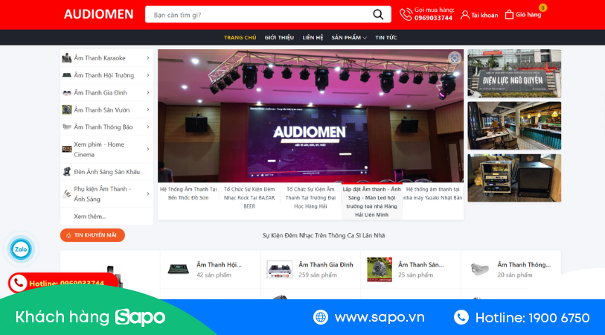Open the LIÊN HỆ menu item
605x335 pixels.
(313, 37)
